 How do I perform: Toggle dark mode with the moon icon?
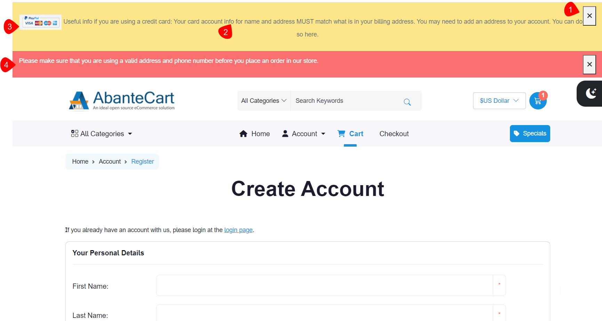pyautogui.click(x=591, y=93)
